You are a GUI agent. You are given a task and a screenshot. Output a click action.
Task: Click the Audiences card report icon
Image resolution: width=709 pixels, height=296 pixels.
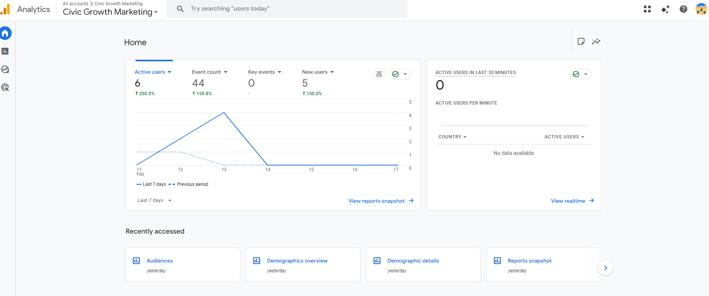coord(137,261)
